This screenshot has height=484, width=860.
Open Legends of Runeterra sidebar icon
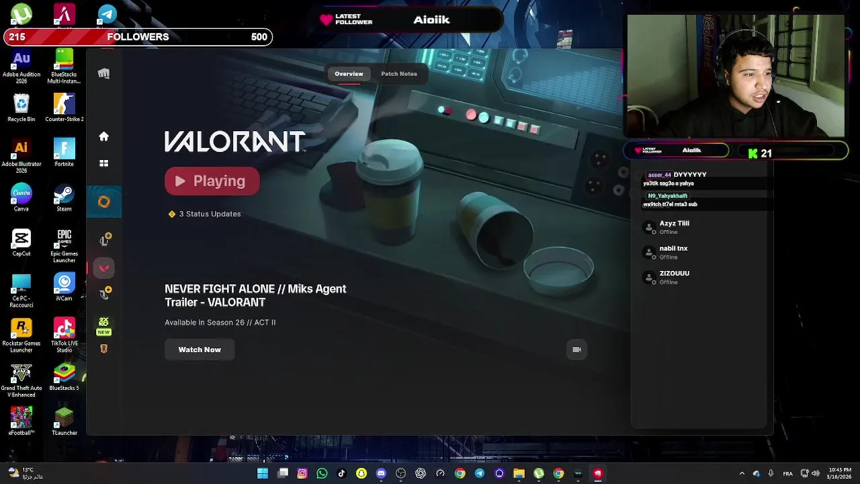pos(103,349)
